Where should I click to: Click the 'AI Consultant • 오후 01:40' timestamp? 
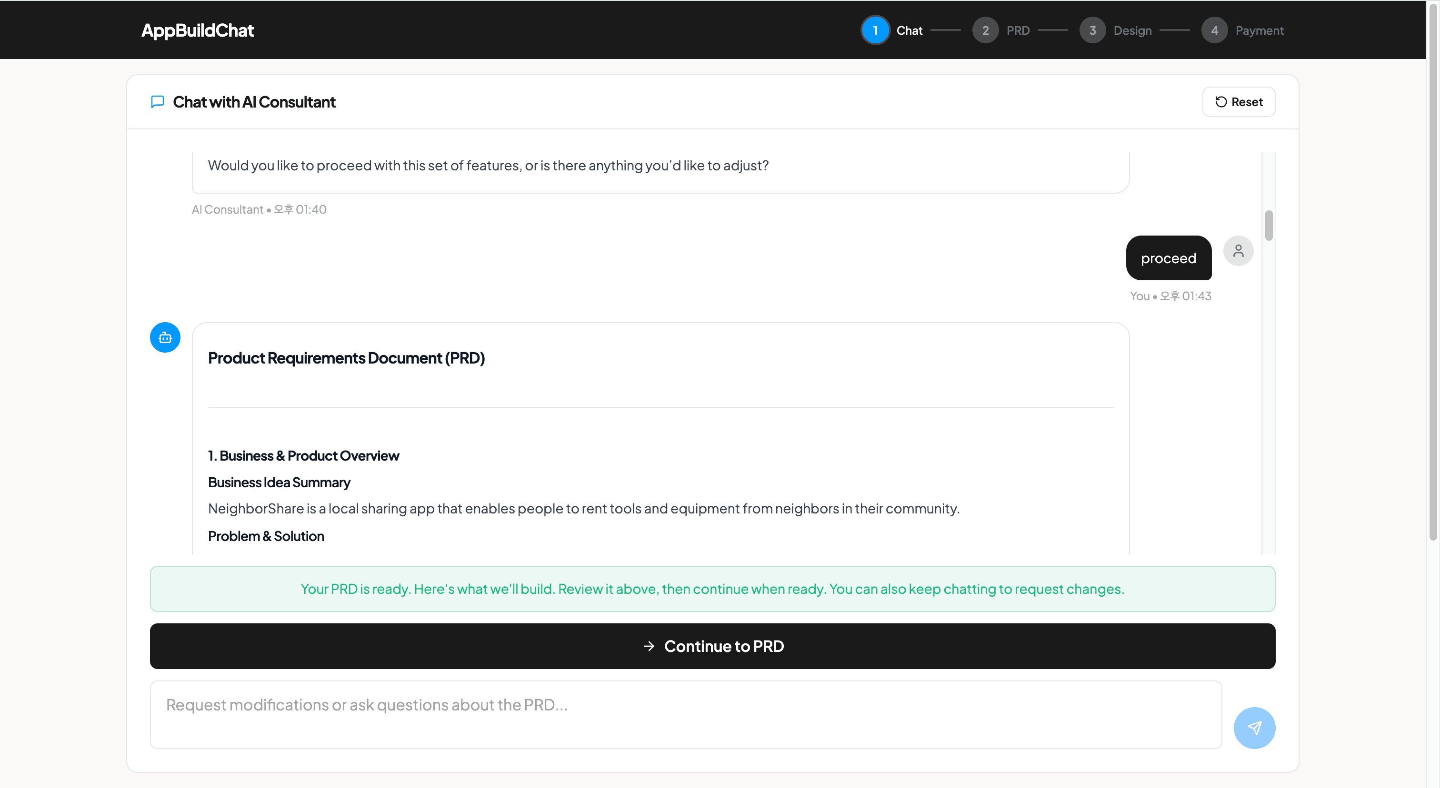pos(259,209)
